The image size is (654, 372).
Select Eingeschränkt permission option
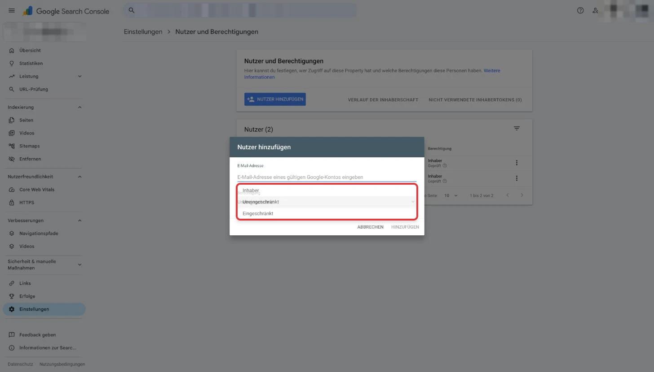pyautogui.click(x=327, y=213)
